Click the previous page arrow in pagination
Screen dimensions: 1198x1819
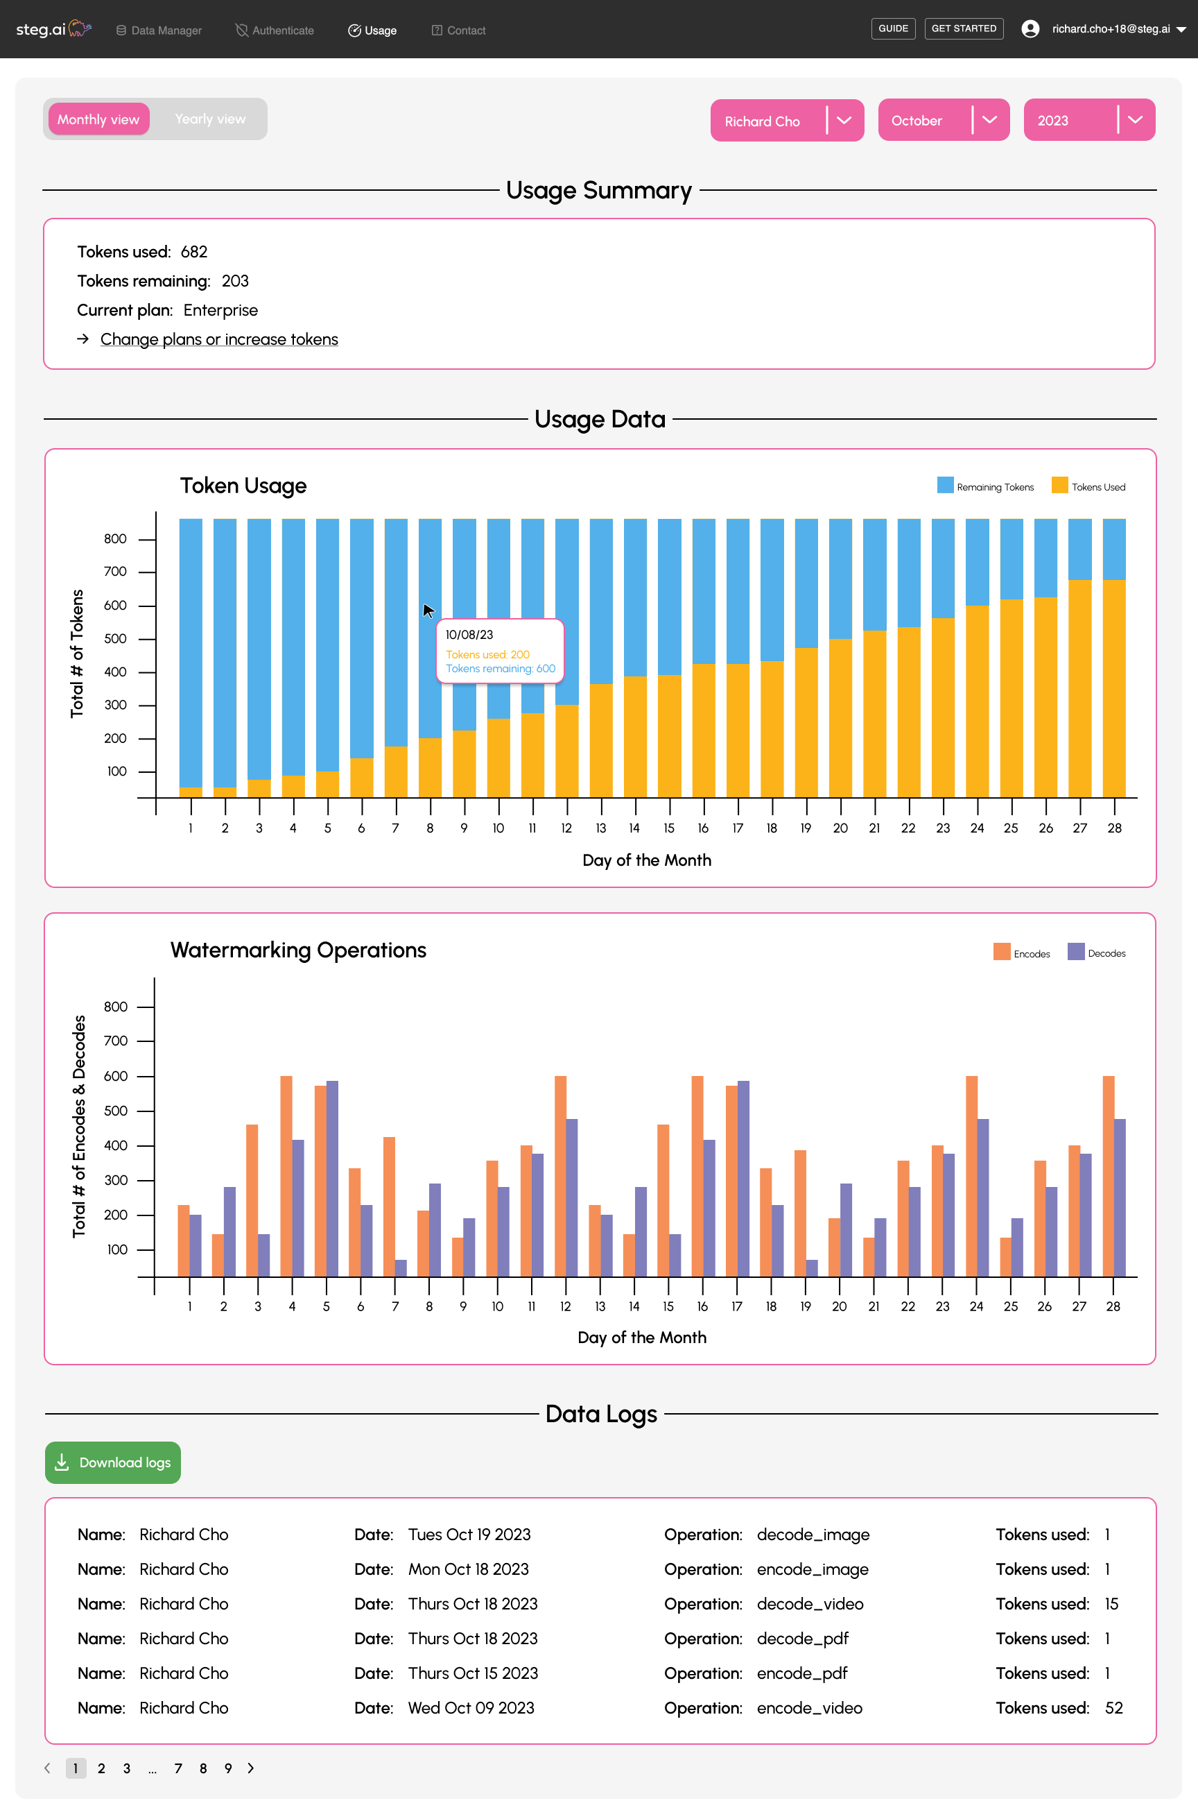[x=47, y=1768]
